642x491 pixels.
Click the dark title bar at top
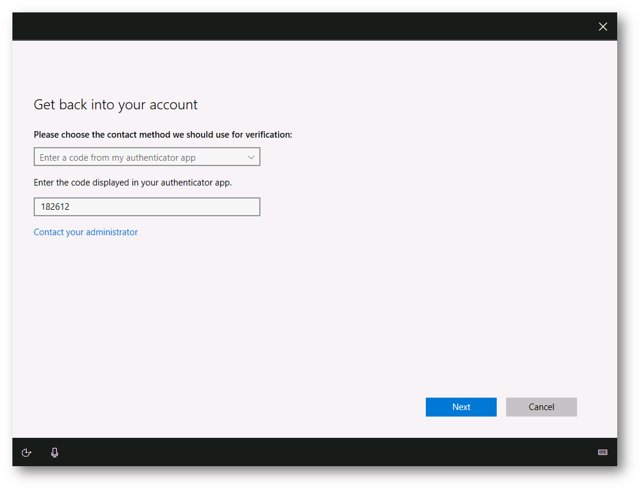[x=295, y=27]
